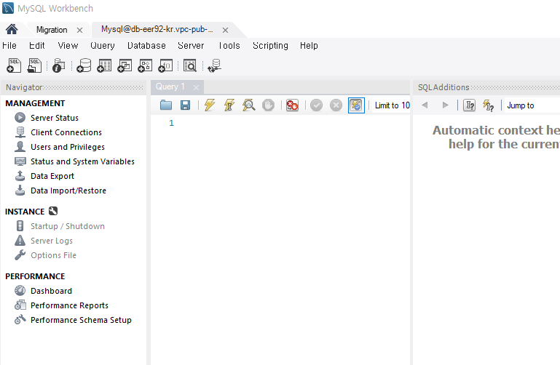
Task: Open the performance Dashboard
Action: point(51,291)
